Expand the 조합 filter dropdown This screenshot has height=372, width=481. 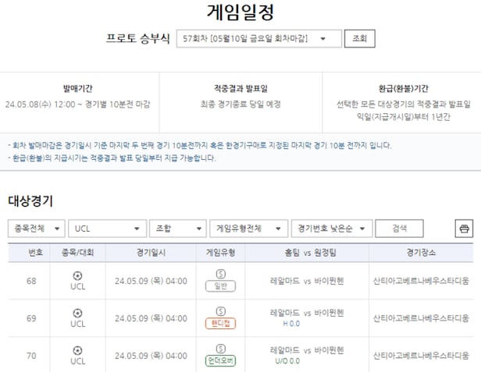click(176, 229)
